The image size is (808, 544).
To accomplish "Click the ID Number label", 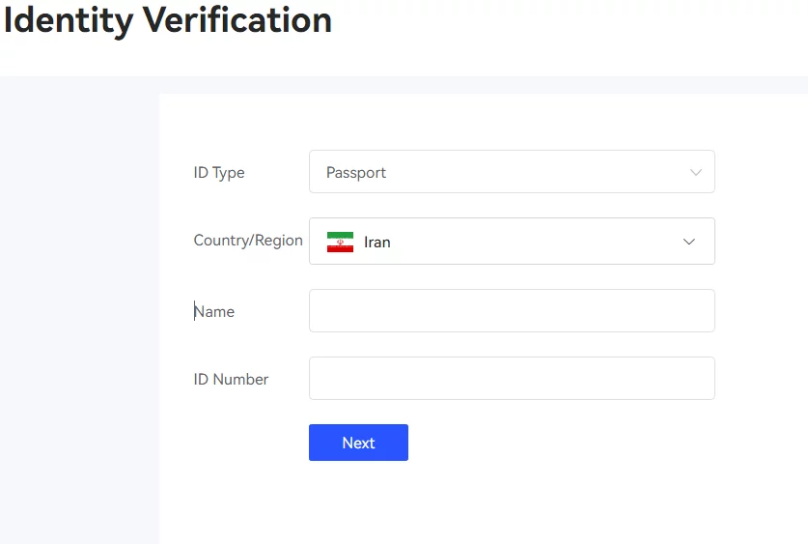I will [232, 380].
